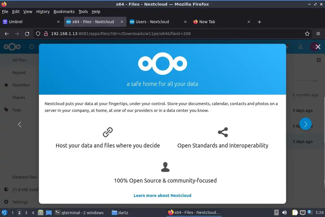The height and width of the screenshot is (217, 325).
Task: Open Firefox hamburger application menu
Action: 318,34
